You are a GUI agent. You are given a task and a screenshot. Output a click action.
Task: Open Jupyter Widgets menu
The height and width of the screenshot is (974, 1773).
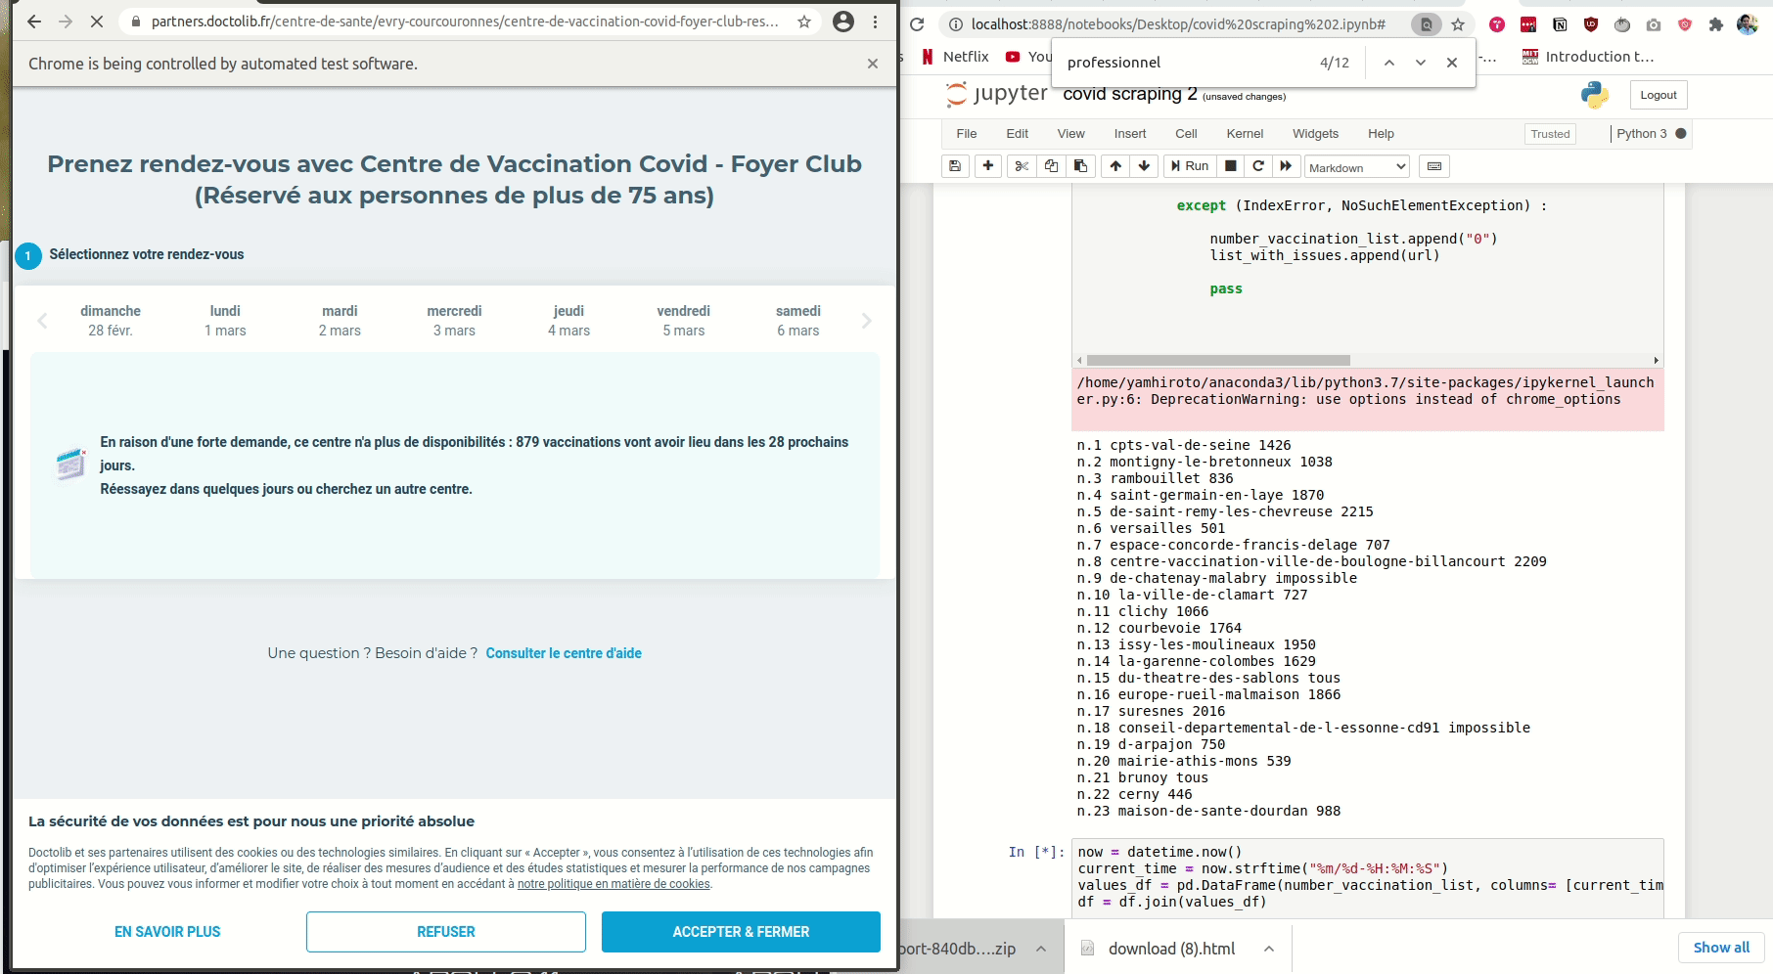(x=1315, y=134)
